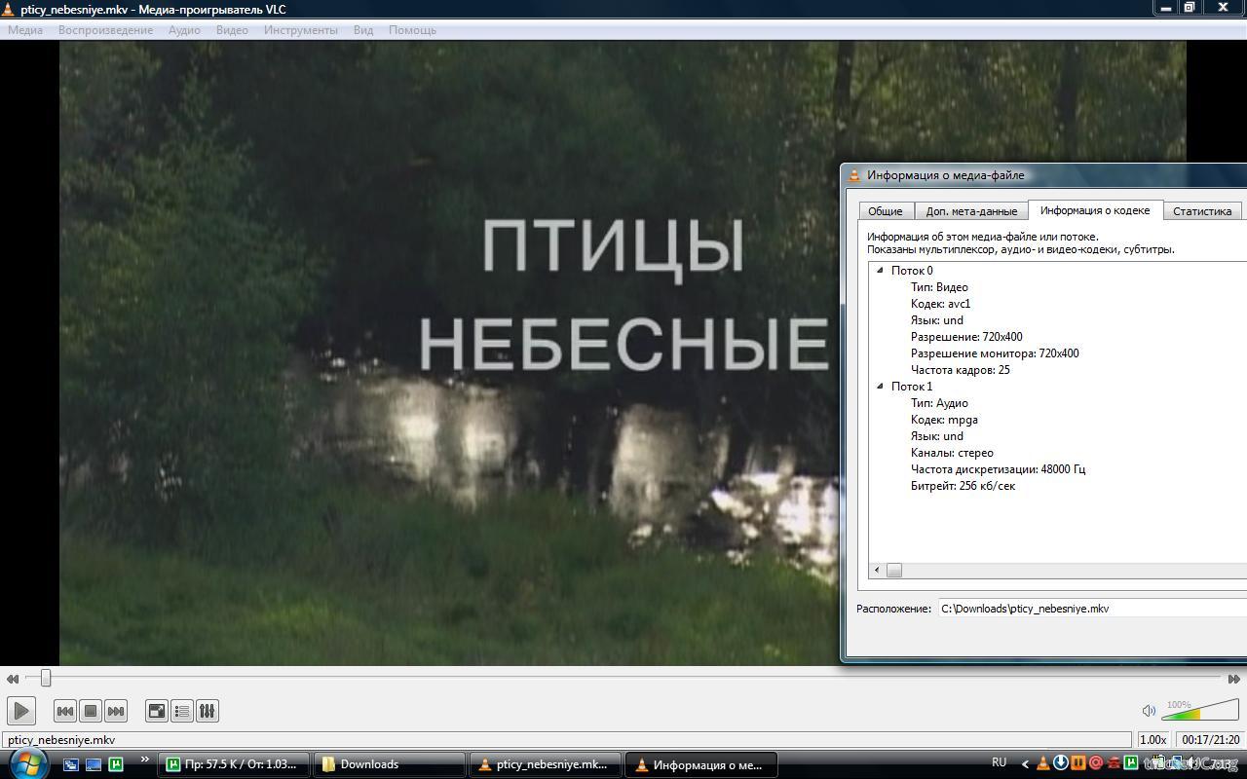The height and width of the screenshot is (779, 1247).
Task: Show the playlist icon
Action: [182, 711]
